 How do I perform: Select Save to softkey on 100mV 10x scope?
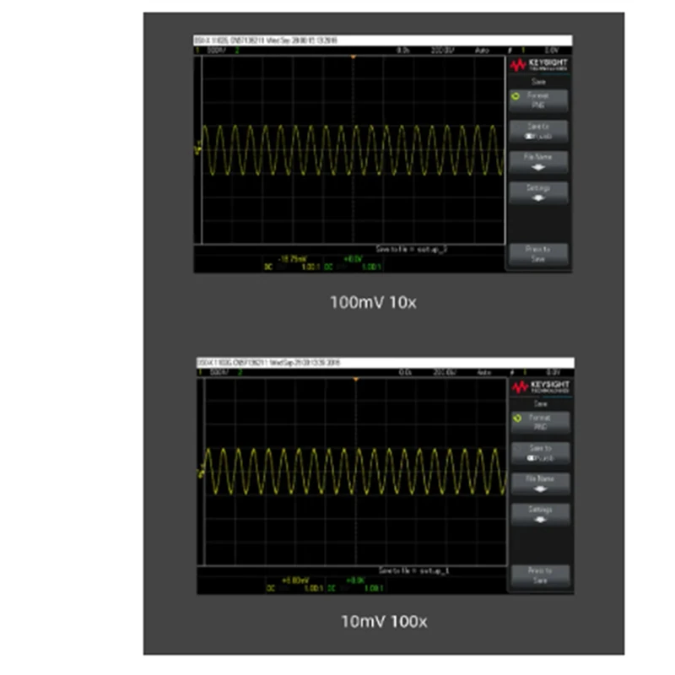(538, 132)
